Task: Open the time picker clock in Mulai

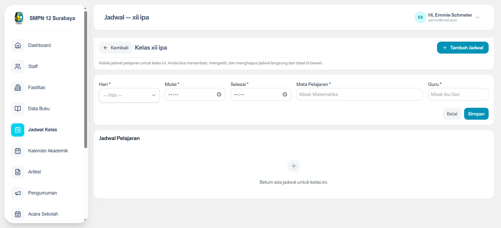Action: (219, 94)
